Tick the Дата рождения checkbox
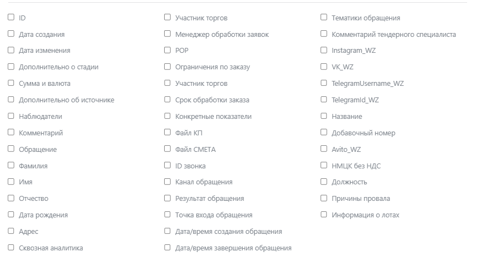477x257 pixels. pyautogui.click(x=11, y=215)
